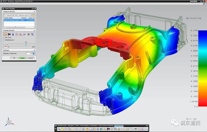The image size is (207, 132).
Task: Collapse the Settings section
Action: pyautogui.click(x=34, y=50)
